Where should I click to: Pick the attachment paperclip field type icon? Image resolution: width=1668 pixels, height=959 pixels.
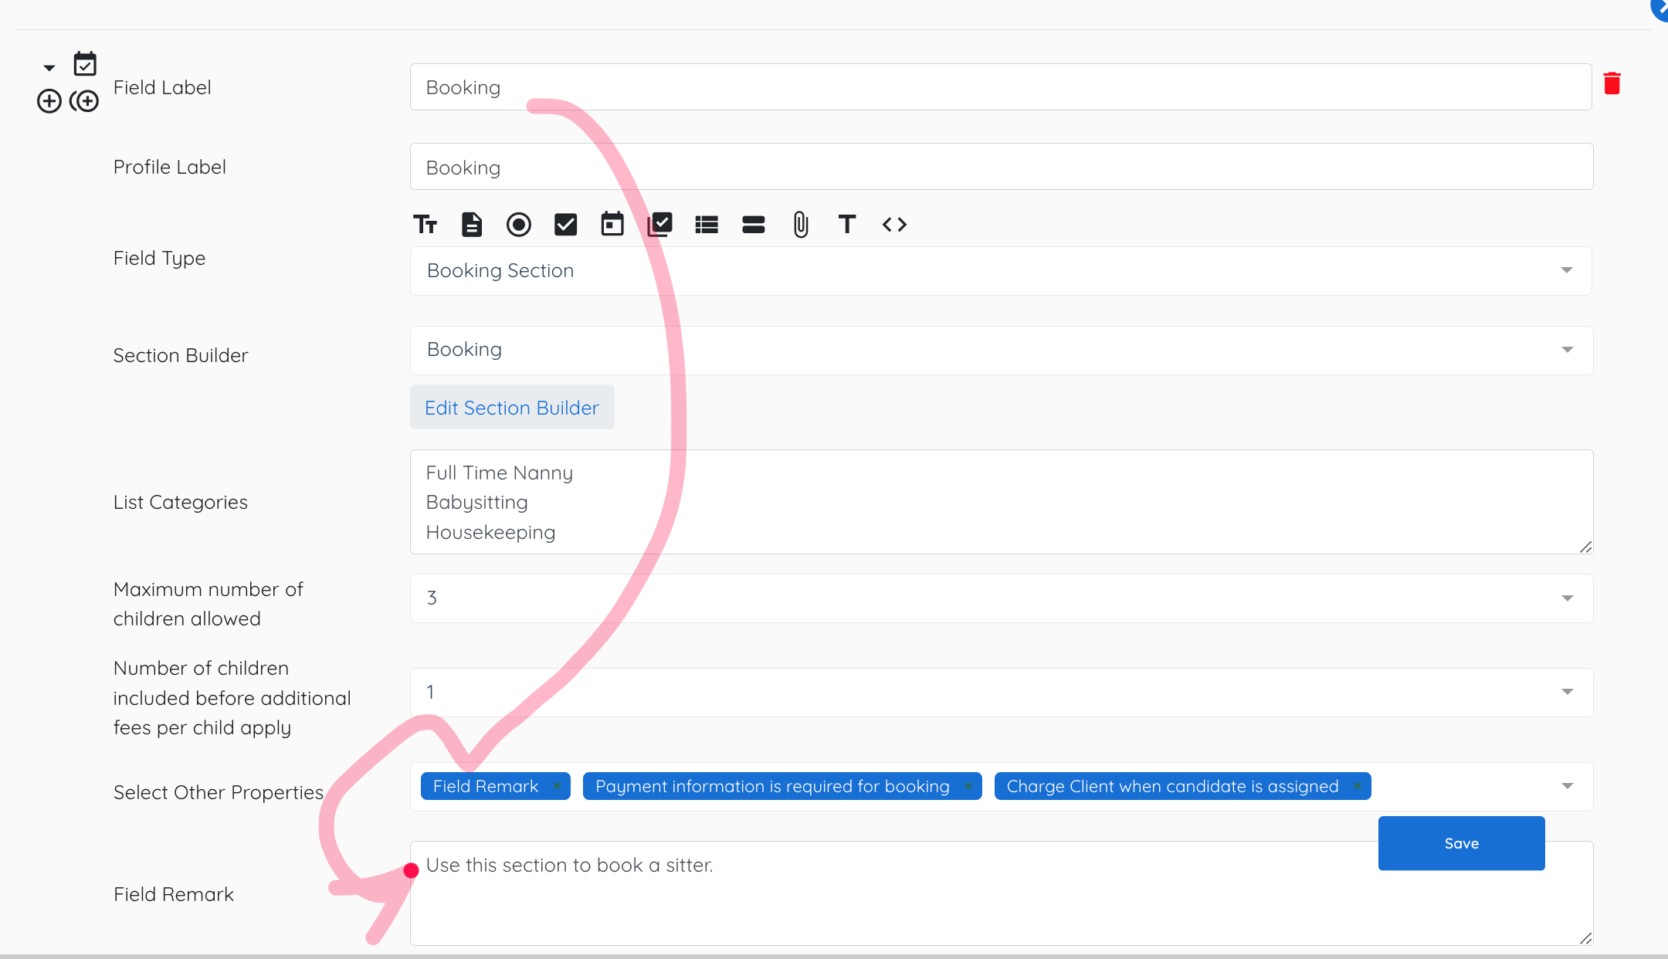[801, 225]
